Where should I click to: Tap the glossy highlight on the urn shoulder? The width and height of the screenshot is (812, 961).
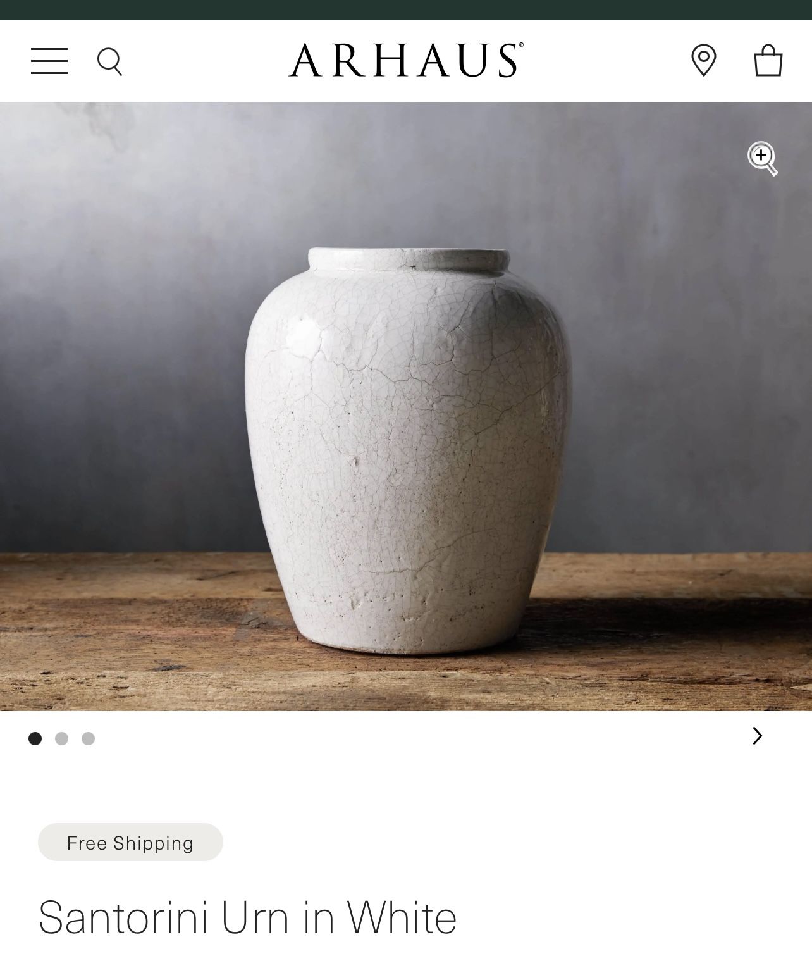pos(304,332)
